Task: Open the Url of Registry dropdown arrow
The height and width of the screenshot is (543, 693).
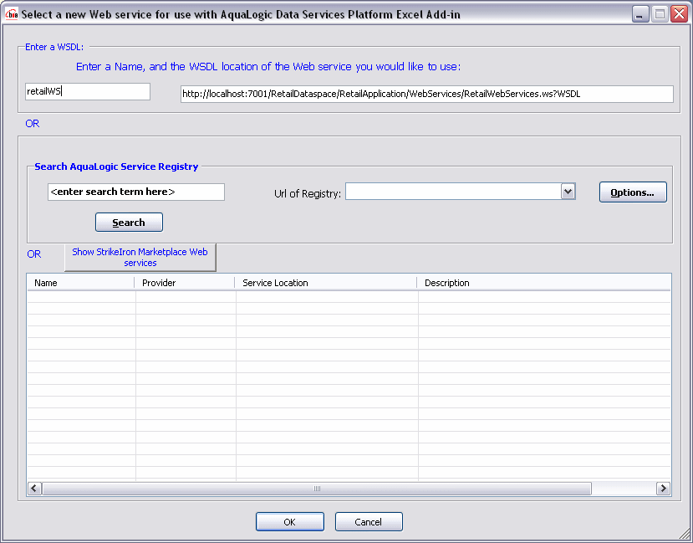Action: [568, 192]
